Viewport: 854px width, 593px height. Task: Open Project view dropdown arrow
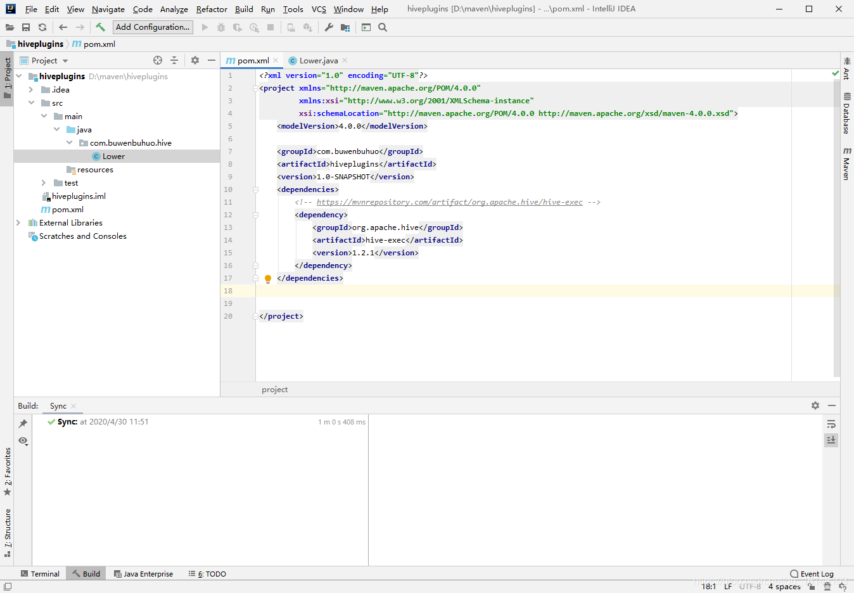(65, 61)
